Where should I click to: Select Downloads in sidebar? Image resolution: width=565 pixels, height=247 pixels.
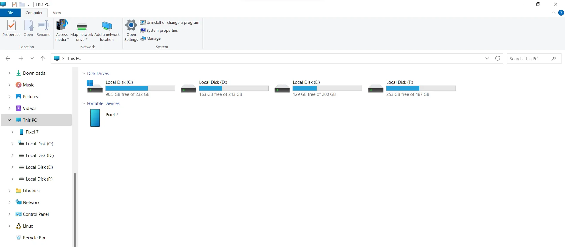pyautogui.click(x=31, y=73)
